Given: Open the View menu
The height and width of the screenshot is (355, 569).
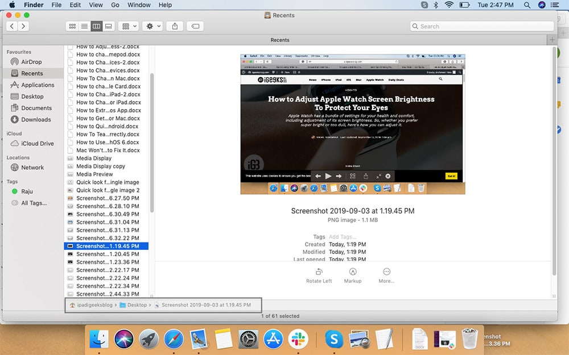Looking at the screenshot, I should pos(96,5).
